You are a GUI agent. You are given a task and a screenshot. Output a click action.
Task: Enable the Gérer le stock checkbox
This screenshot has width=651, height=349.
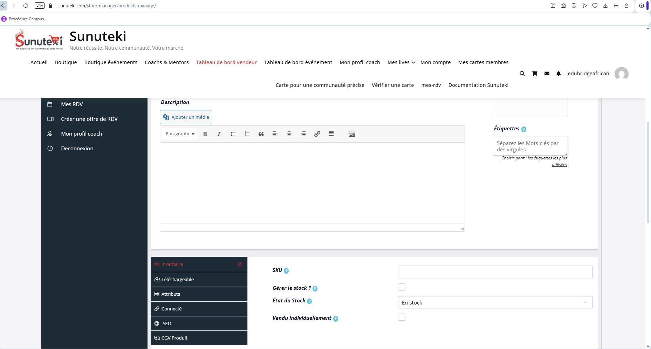pos(402,287)
